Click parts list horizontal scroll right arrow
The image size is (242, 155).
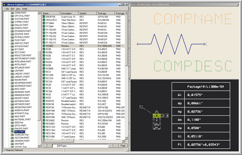123,141
